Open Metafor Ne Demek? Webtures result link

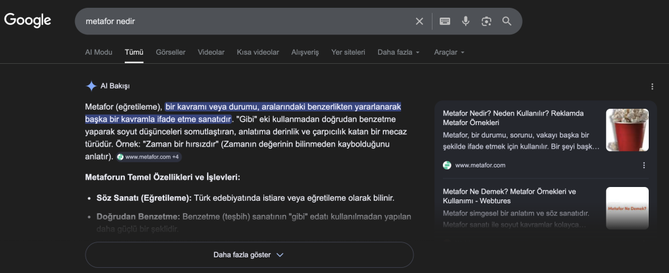[x=510, y=196]
